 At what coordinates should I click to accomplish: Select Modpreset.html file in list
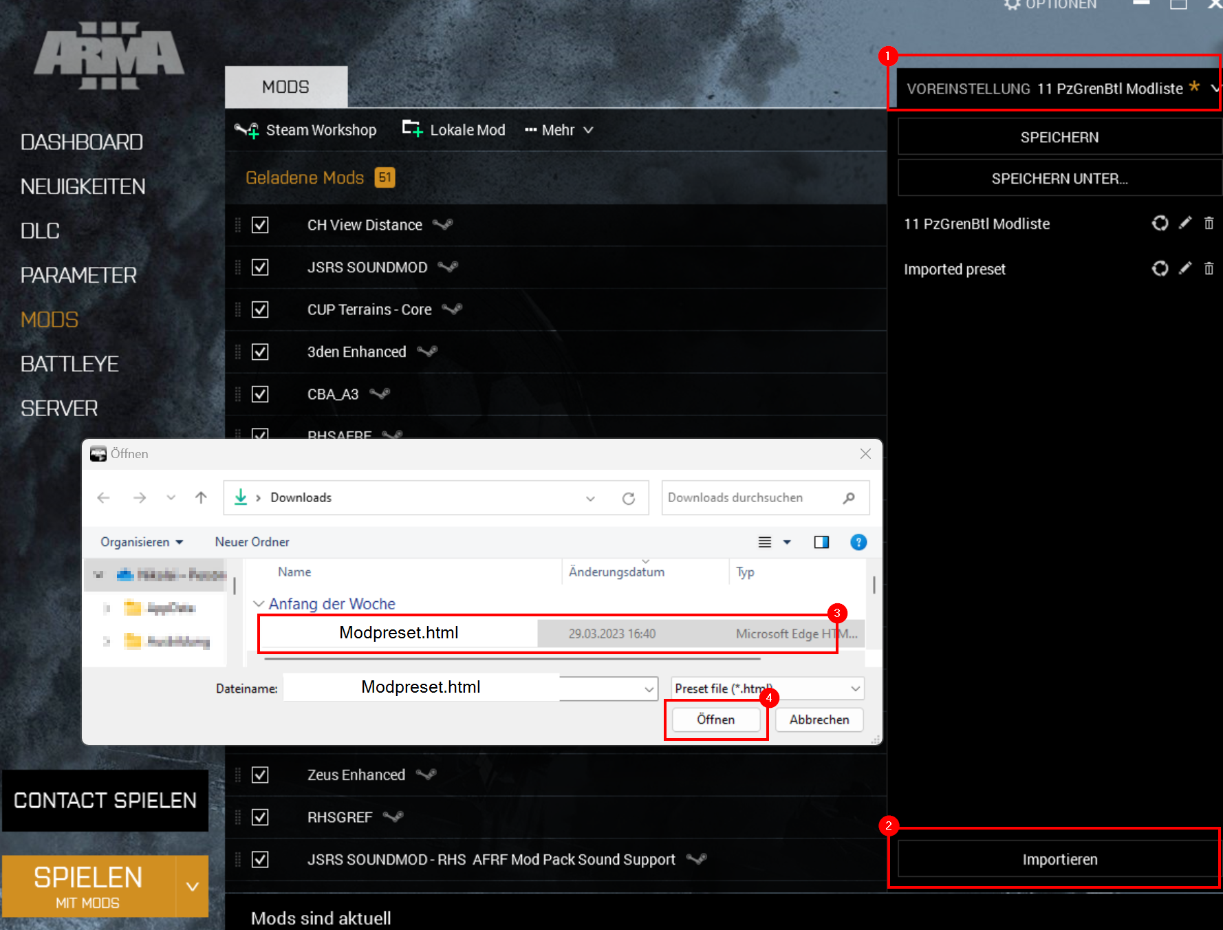pos(562,634)
